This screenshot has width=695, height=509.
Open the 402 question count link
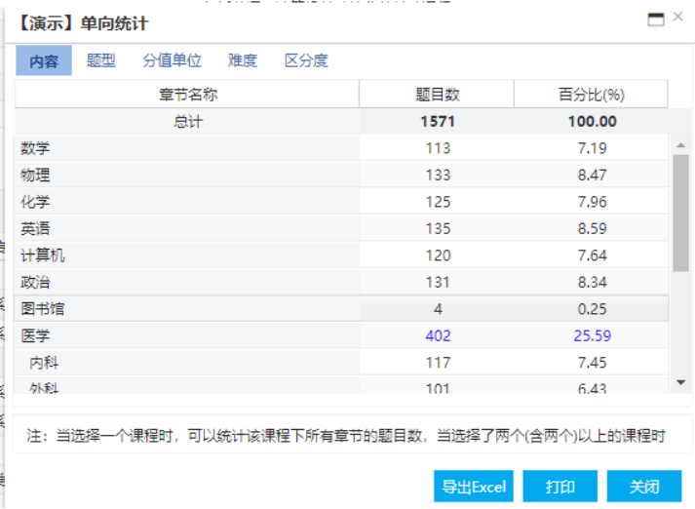(x=438, y=335)
